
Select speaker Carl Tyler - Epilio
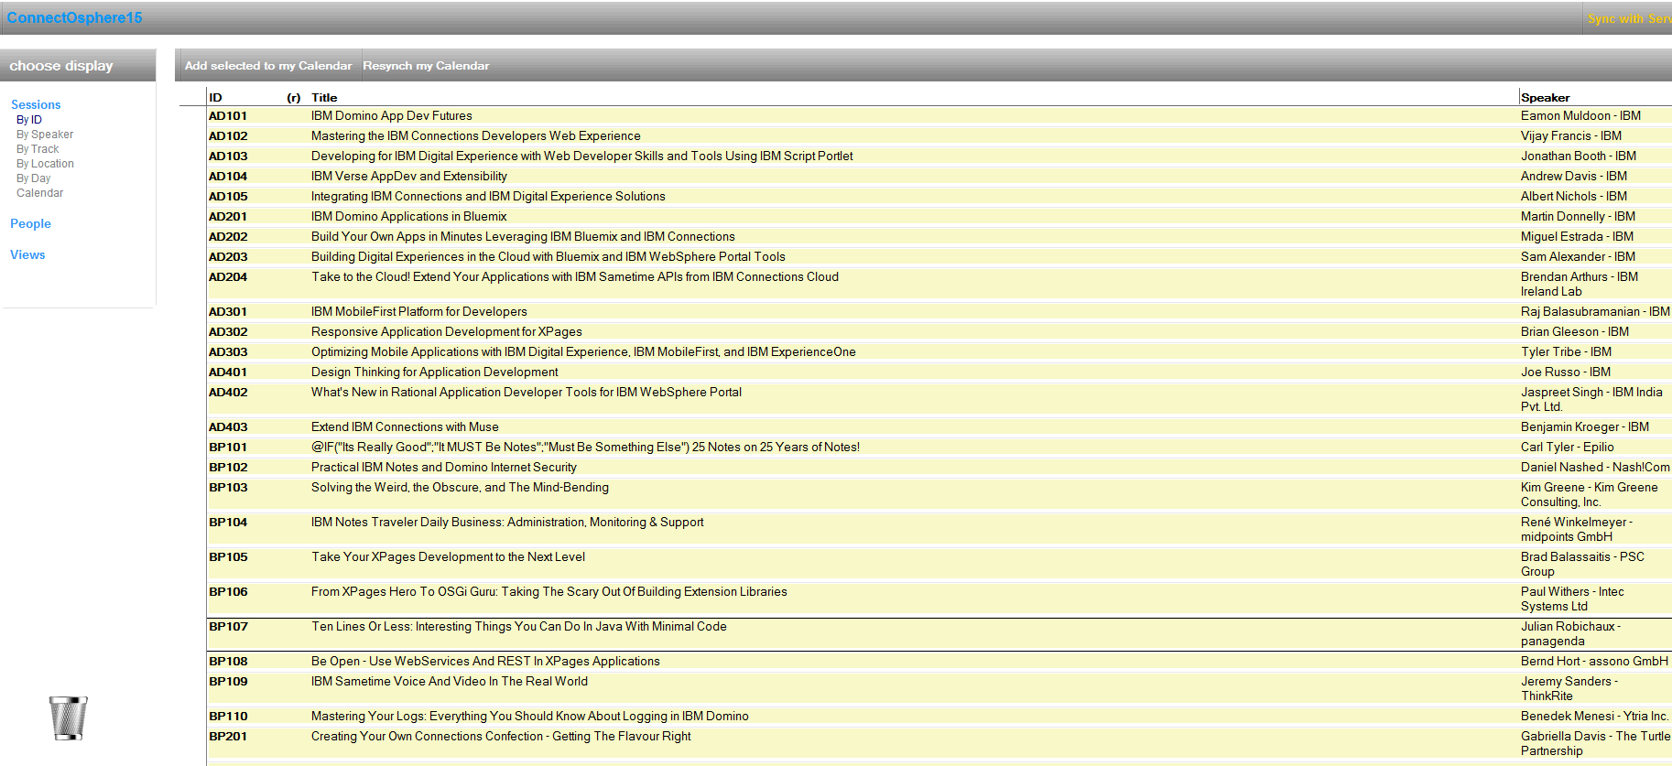point(1568,448)
